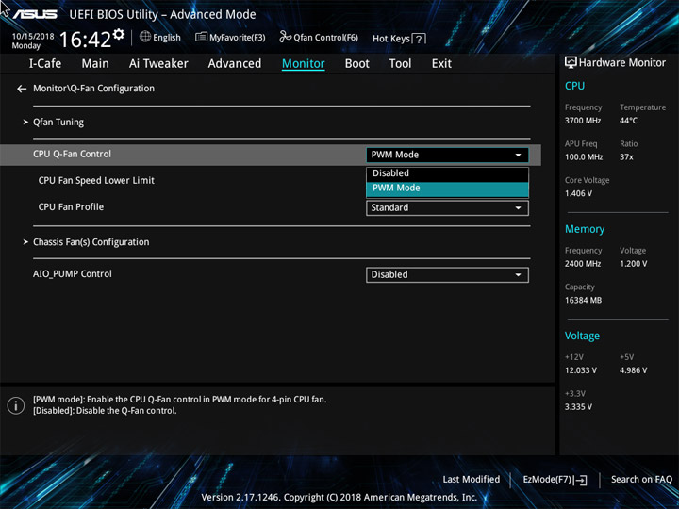Open the Exit tab
The width and height of the screenshot is (679, 509).
tap(441, 64)
